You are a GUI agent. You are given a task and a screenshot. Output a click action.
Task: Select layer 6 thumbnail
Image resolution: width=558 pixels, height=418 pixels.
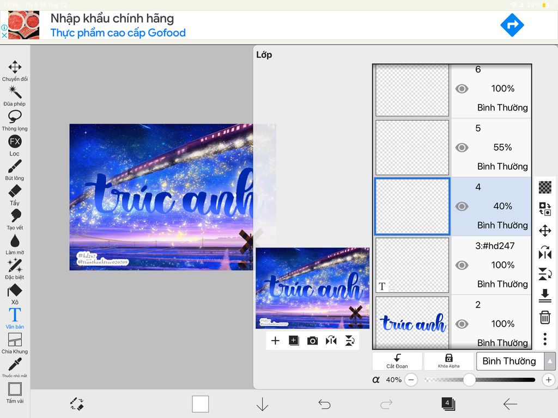point(412,90)
